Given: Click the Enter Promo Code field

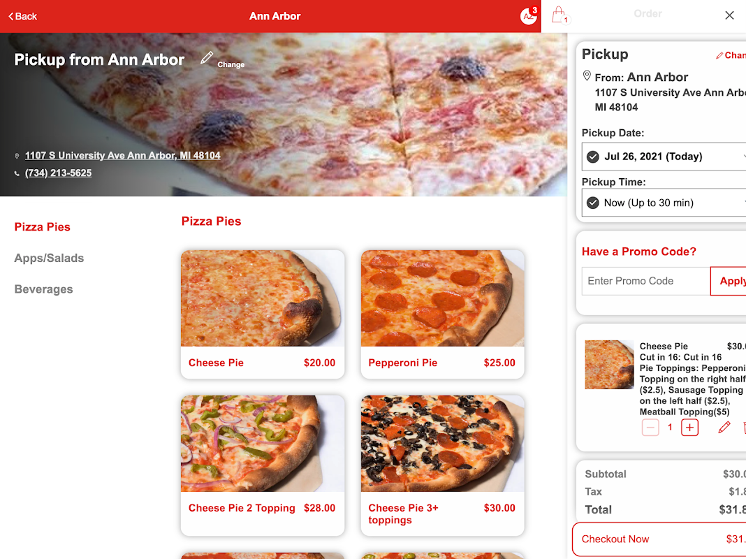Looking at the screenshot, I should click(645, 281).
